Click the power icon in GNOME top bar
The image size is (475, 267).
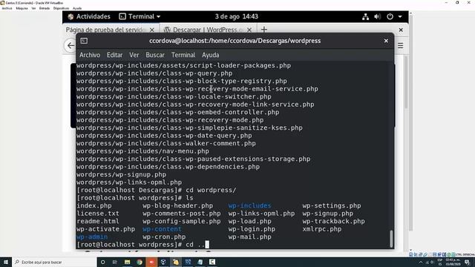tap(390, 16)
